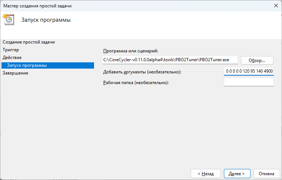Click the Обзор... browse button
Image resolution: width=282 pixels, height=180 pixels.
pyautogui.click(x=257, y=60)
